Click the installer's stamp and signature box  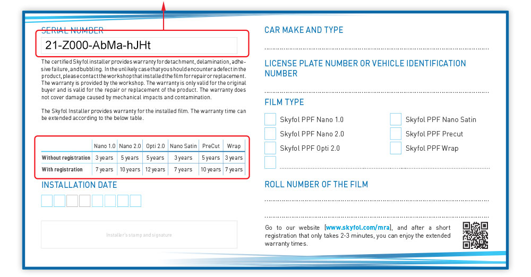coord(139,235)
